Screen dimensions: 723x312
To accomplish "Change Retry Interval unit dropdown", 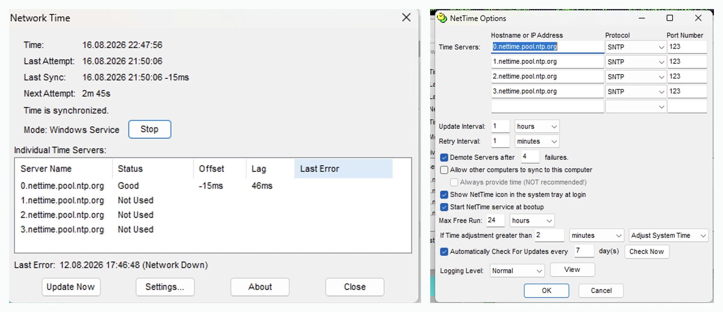I will point(537,141).
